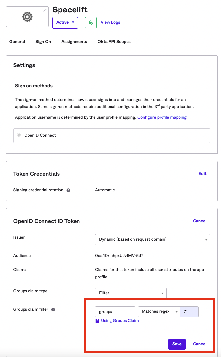Image resolution: width=221 pixels, height=357 pixels.
Task: Click the Spacelift gear app logo
Action: pos(27,17)
